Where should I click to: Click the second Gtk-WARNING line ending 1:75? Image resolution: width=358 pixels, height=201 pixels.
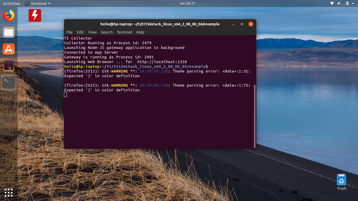[157, 85]
